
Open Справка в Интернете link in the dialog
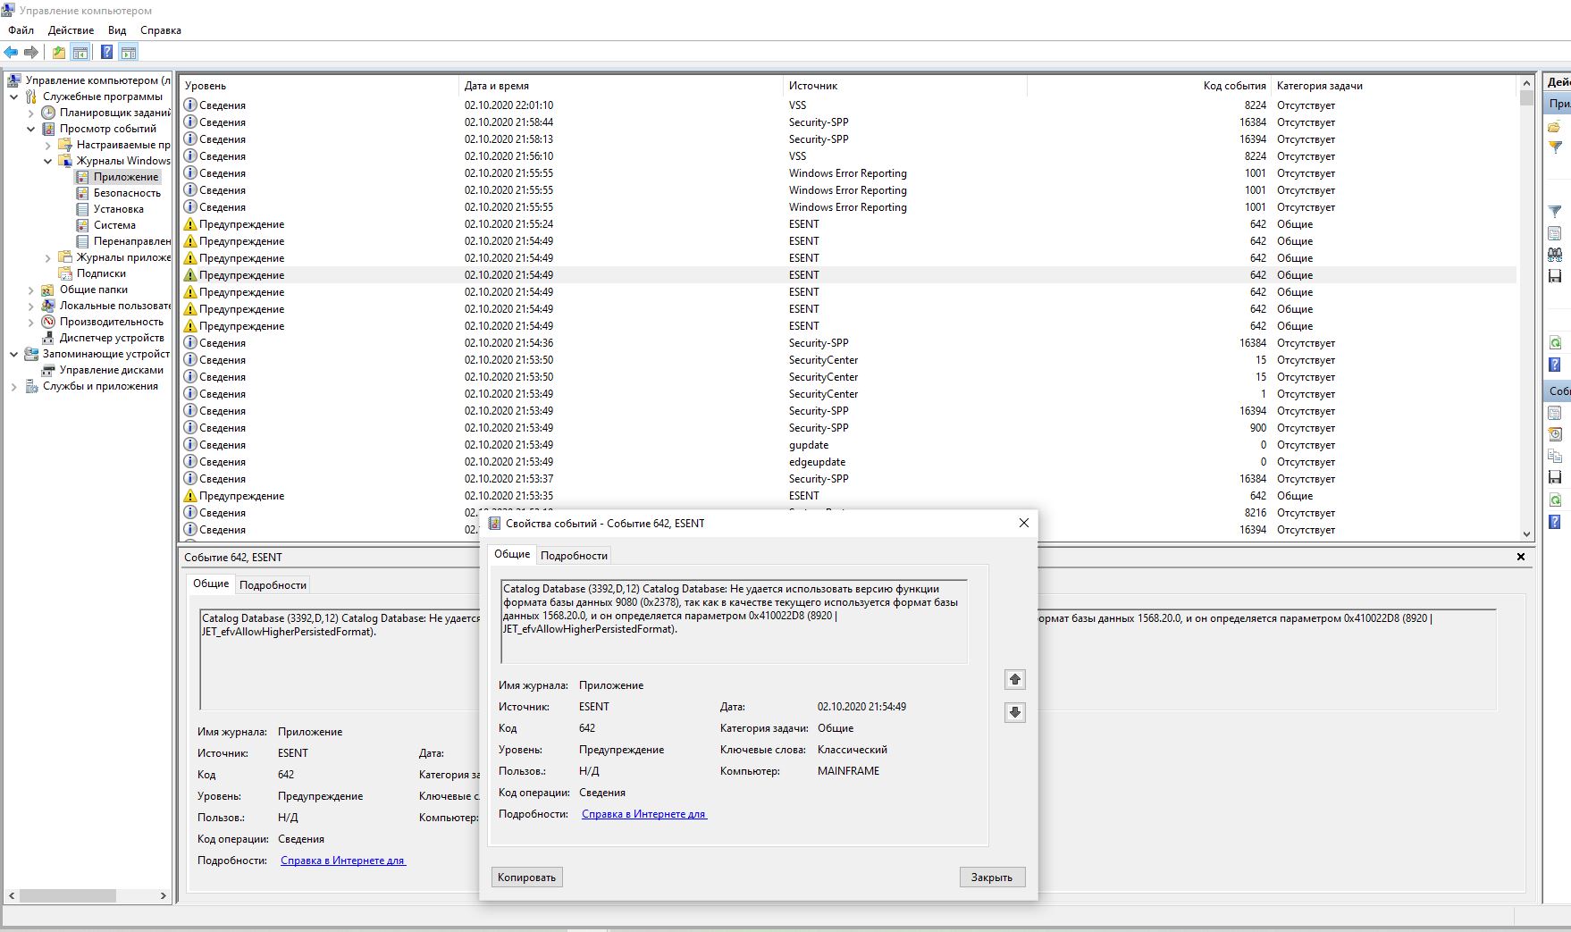click(644, 814)
